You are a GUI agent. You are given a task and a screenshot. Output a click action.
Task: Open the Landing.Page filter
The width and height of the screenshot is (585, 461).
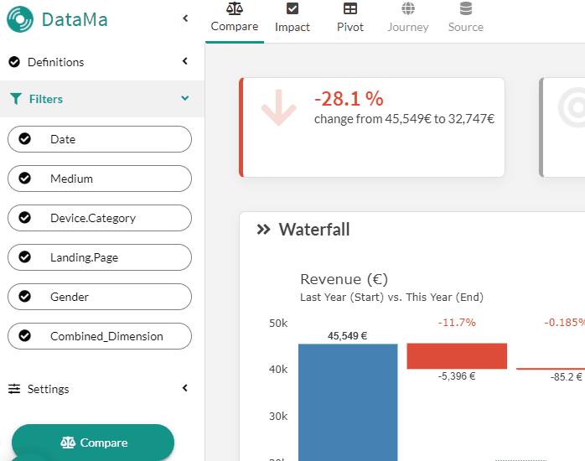(x=100, y=257)
